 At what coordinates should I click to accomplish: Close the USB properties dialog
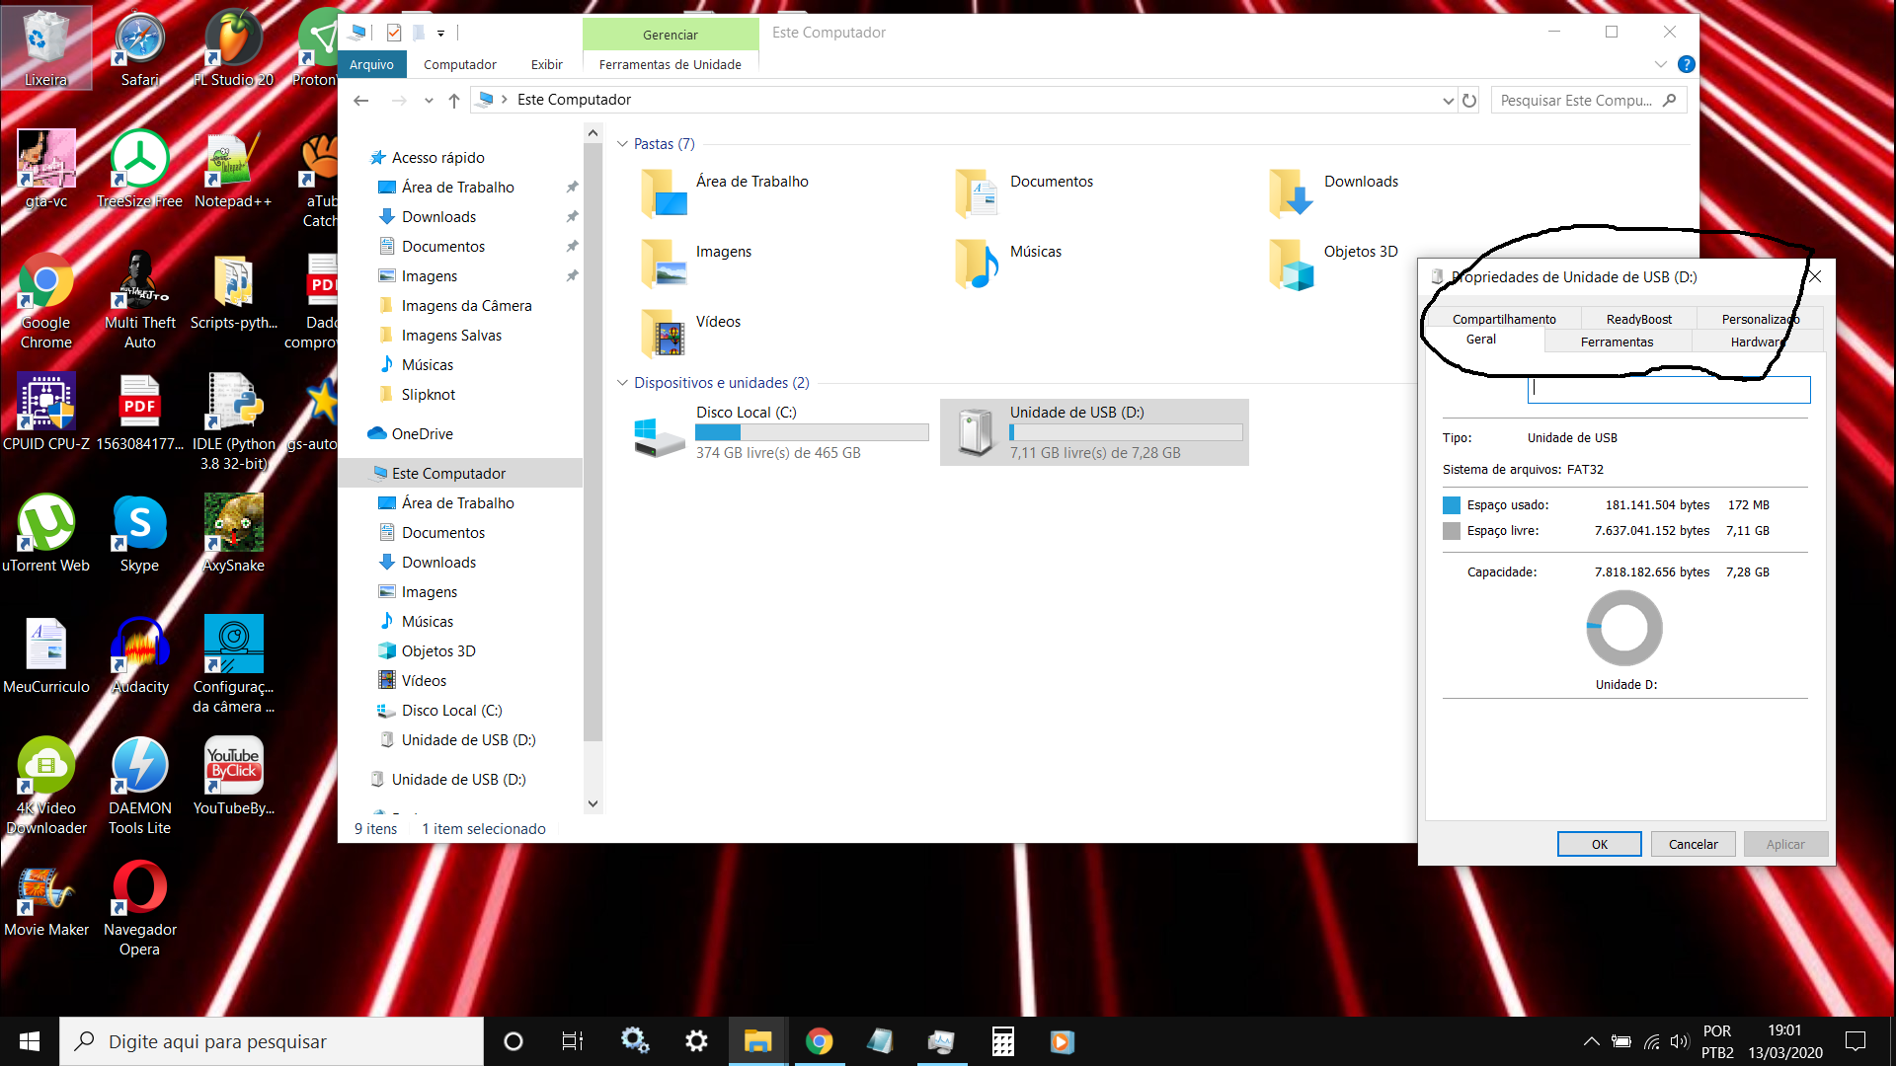(x=1815, y=276)
